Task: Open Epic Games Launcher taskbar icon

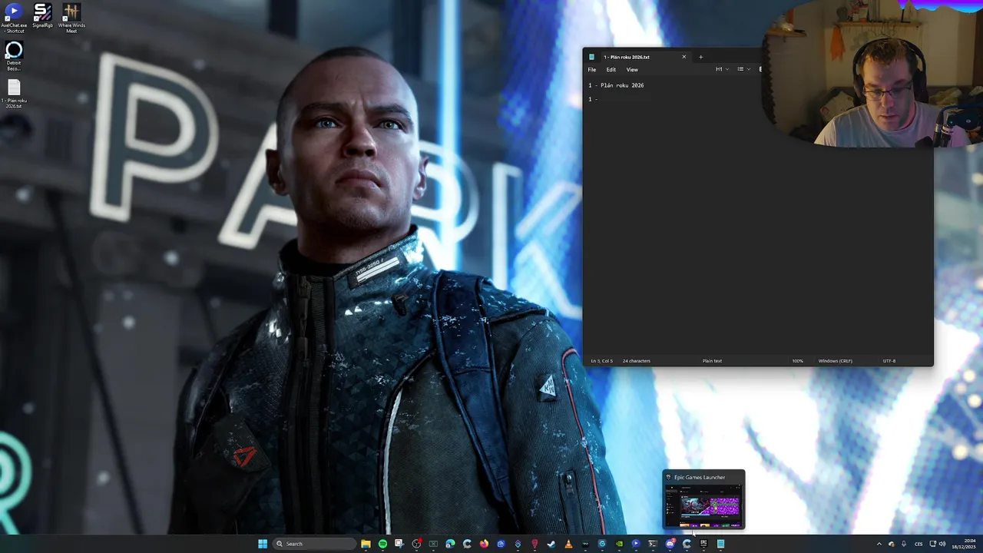Action: 703,544
